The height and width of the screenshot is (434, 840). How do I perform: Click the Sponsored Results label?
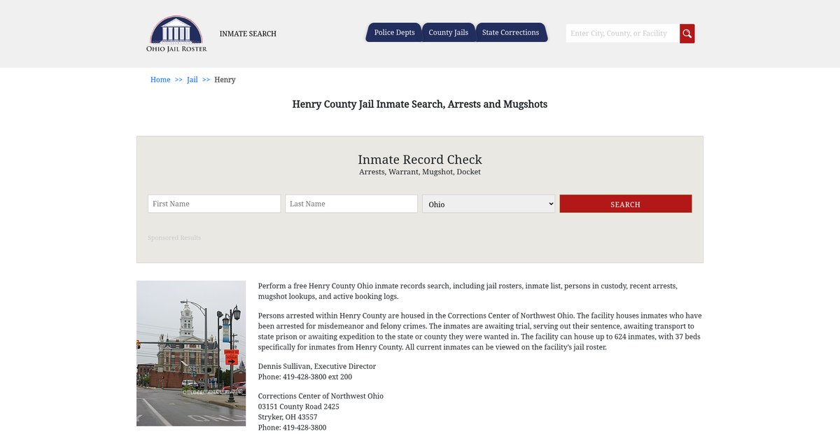click(x=174, y=238)
